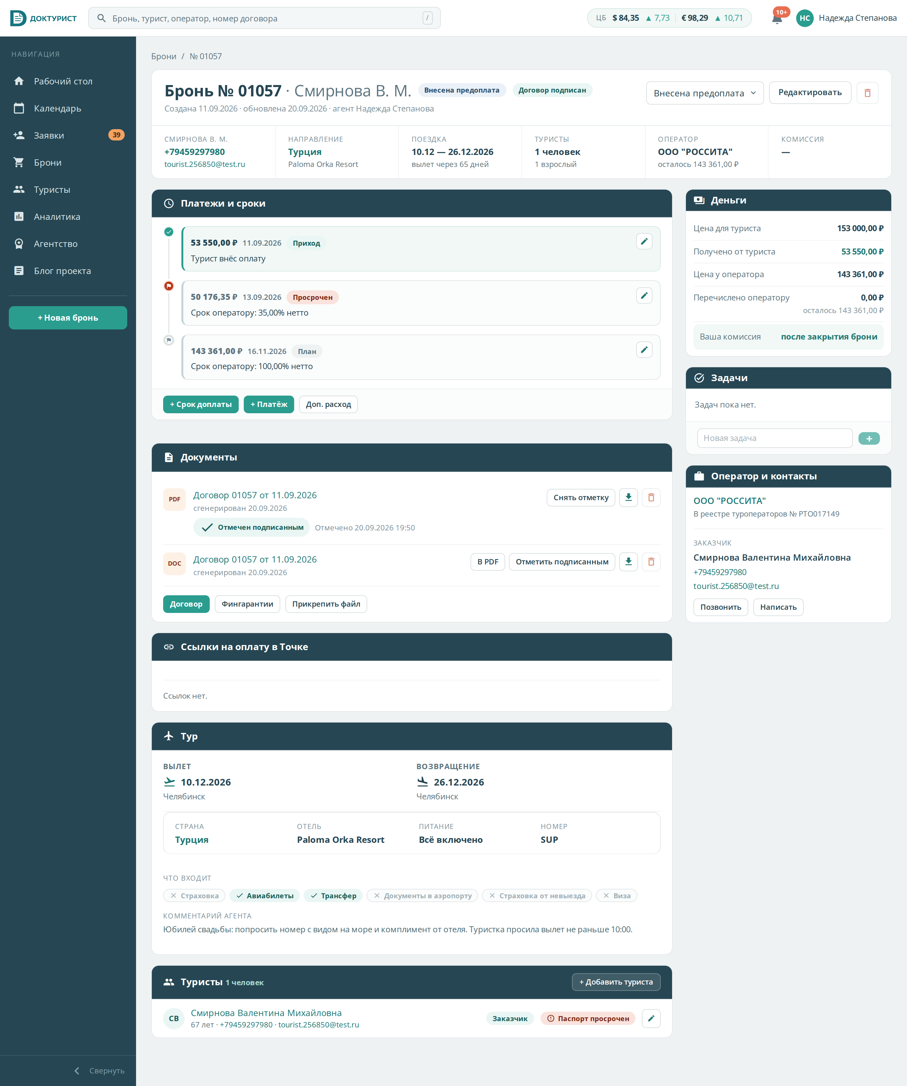907x1086 pixels.
Task: Edit tourist Смирнова Валентина Михайловна
Action: pyautogui.click(x=651, y=1018)
